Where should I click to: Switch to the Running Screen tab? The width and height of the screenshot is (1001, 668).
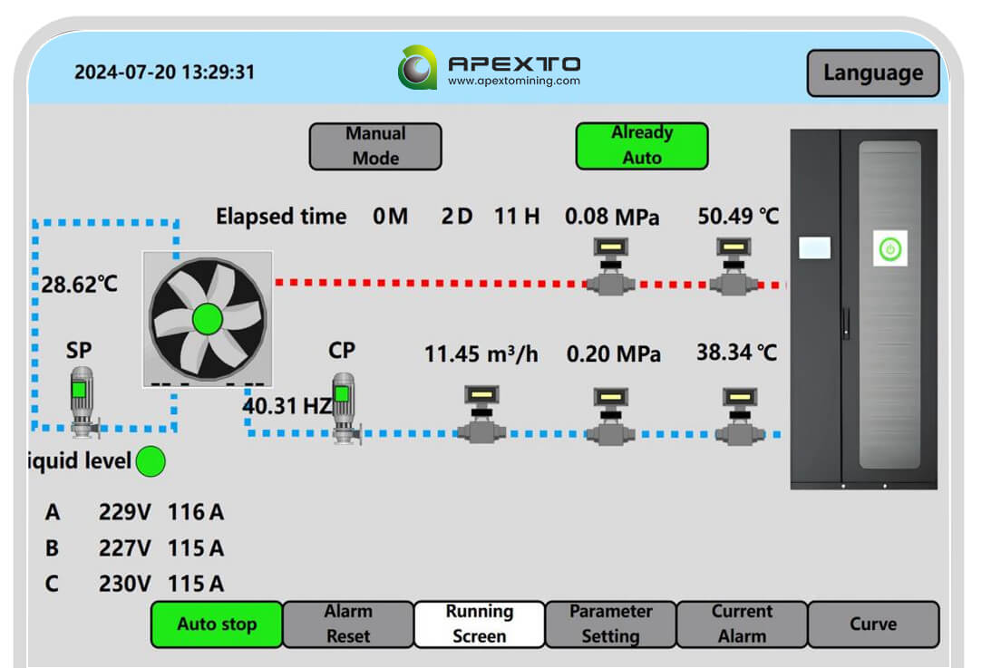(x=479, y=623)
